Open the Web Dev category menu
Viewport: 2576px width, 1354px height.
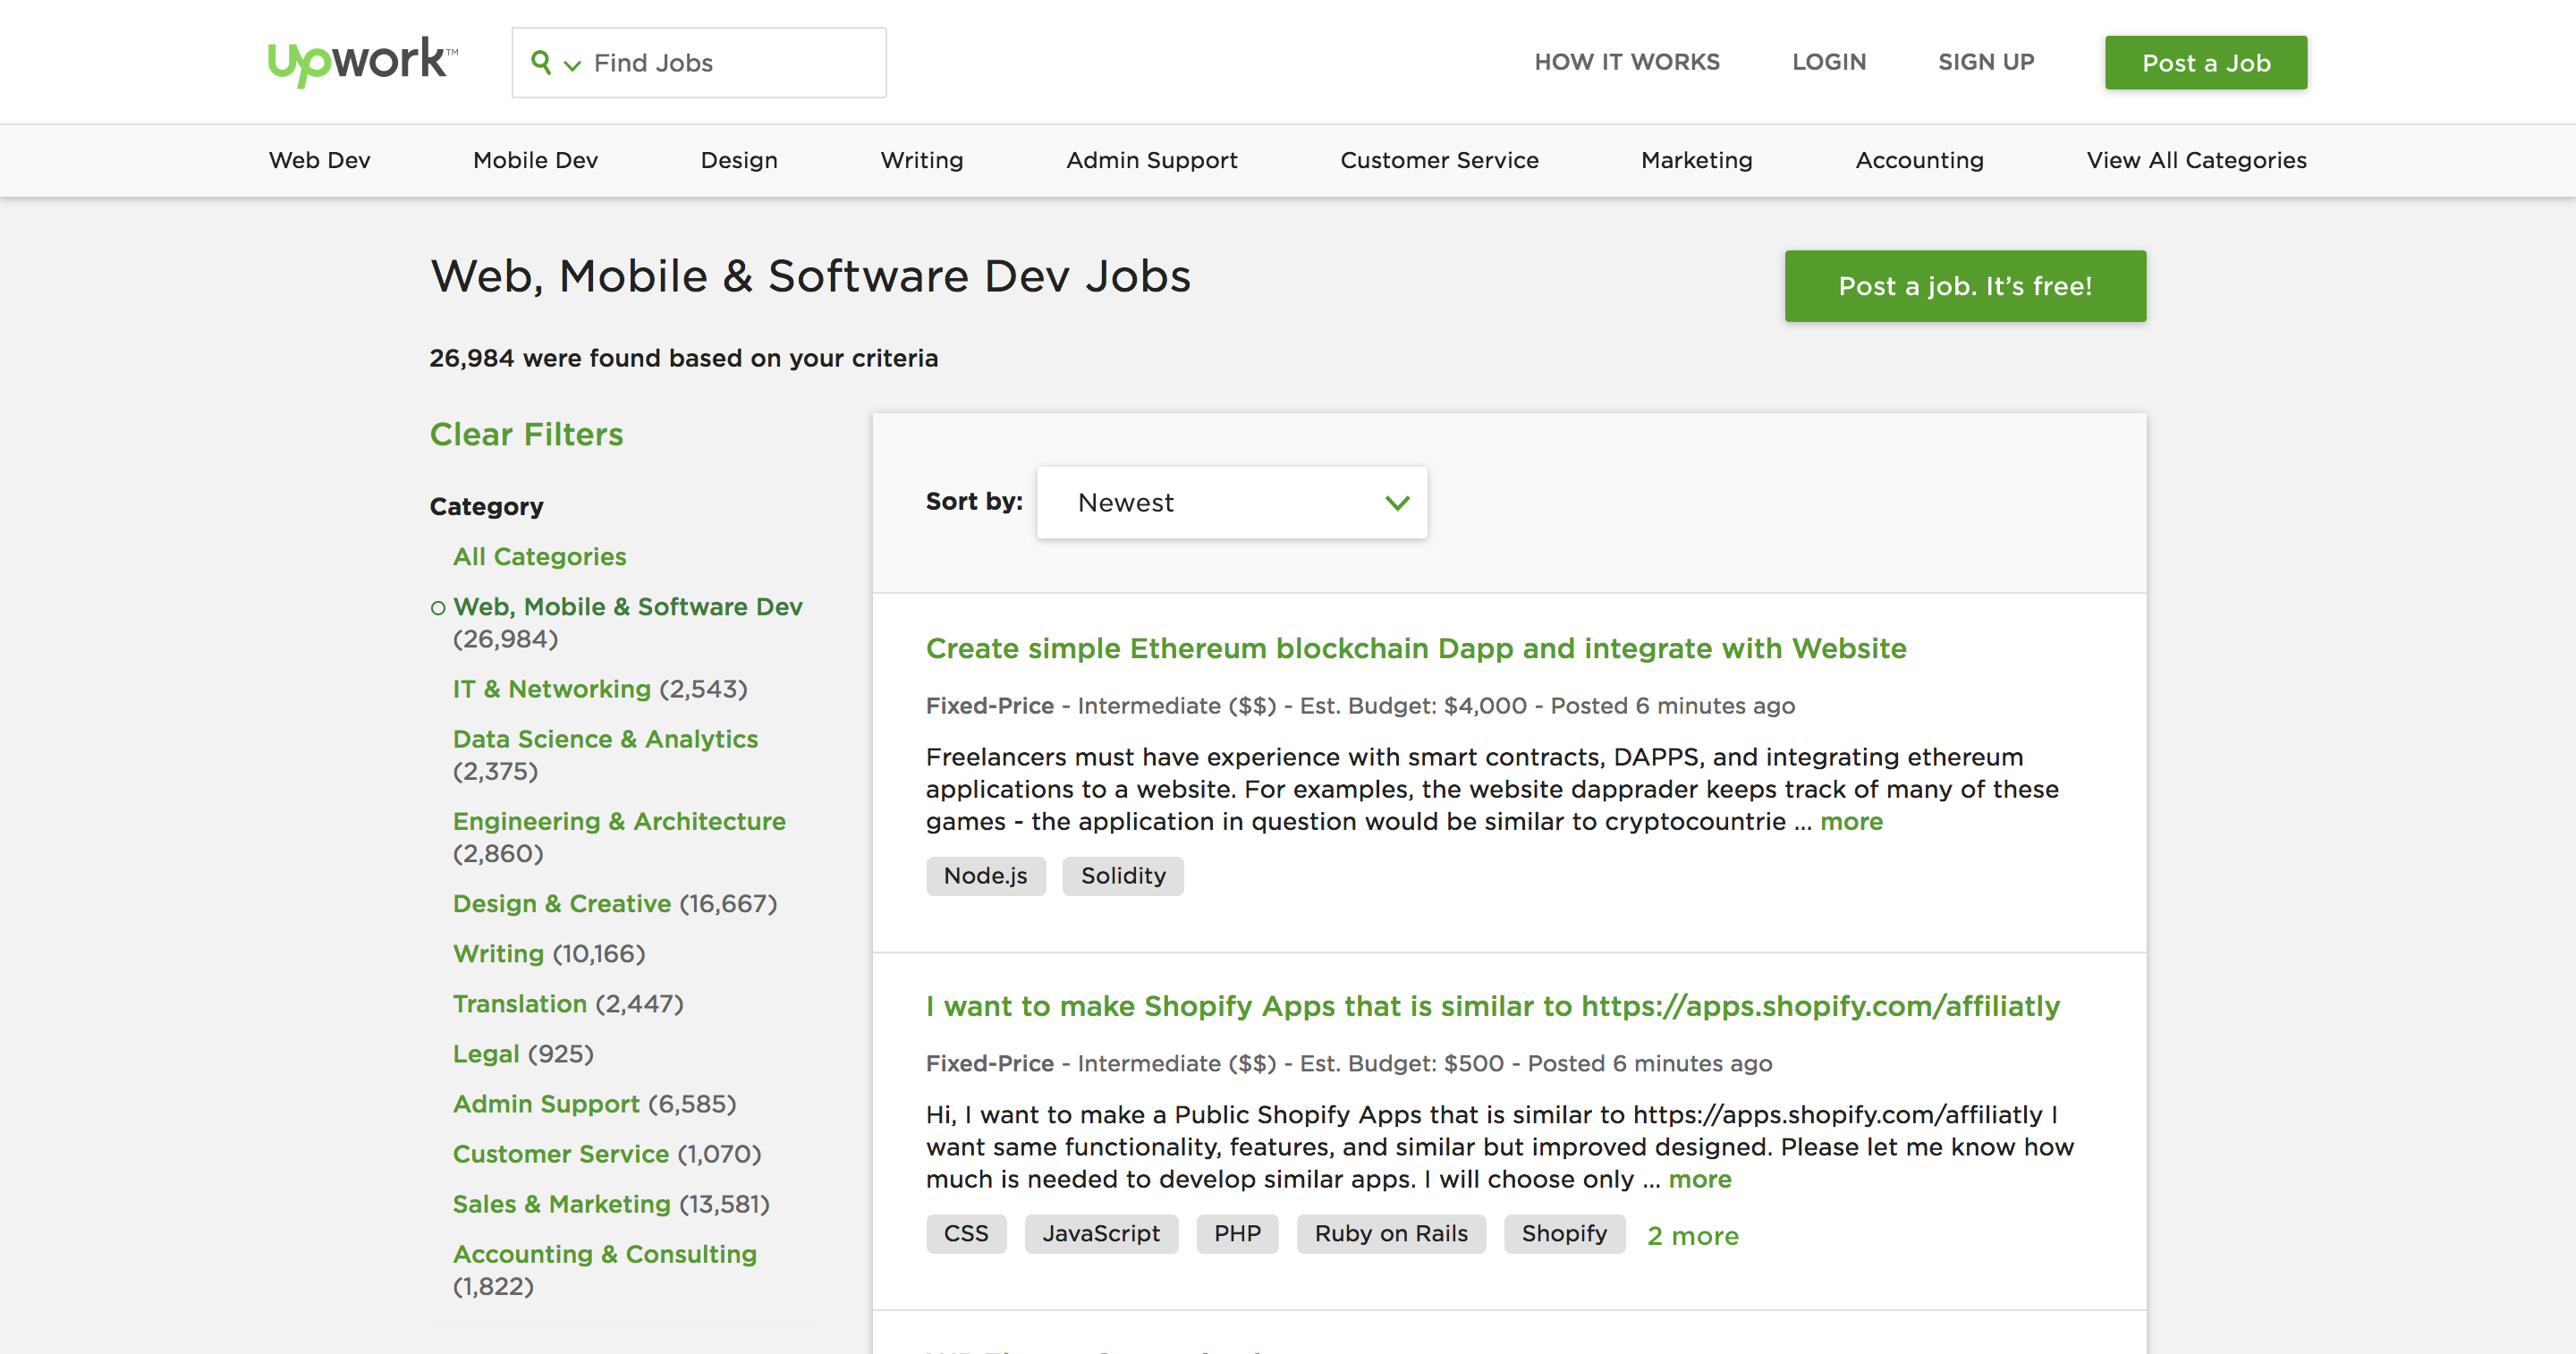(319, 160)
